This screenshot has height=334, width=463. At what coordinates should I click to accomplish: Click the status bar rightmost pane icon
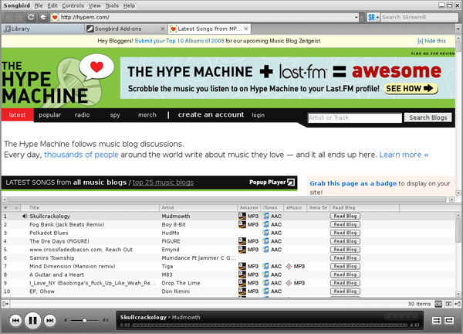(x=458, y=304)
